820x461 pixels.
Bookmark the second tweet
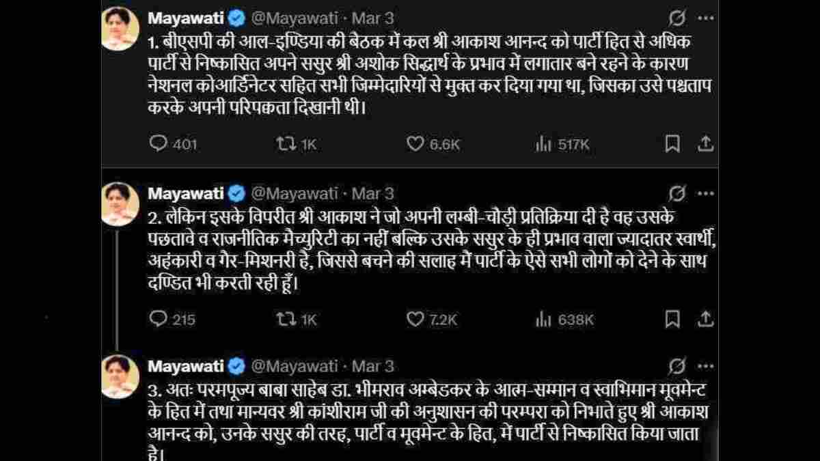pos(672,318)
